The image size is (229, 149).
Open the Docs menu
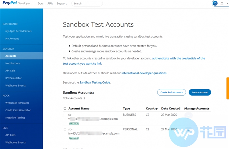[x=41, y=3]
